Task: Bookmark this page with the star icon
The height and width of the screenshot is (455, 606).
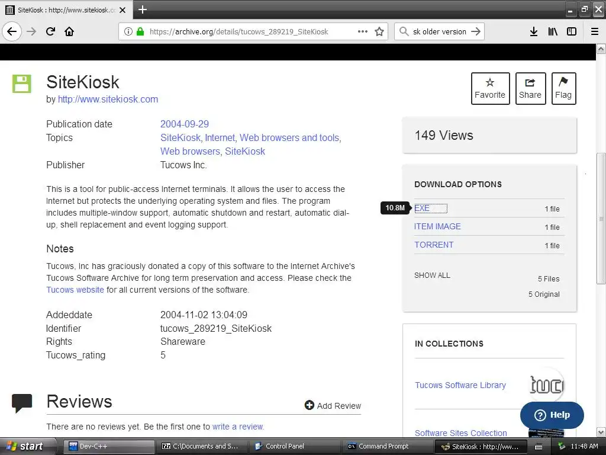Action: [379, 31]
